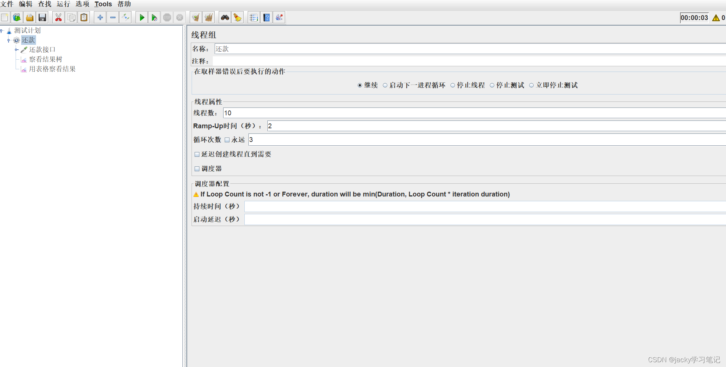This screenshot has width=726, height=367.
Task: Expand all nodes with the plus icon
Action: [x=100, y=17]
